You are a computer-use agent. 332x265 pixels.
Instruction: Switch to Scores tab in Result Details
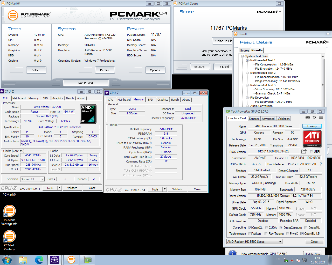pyautogui.click(x=245, y=50)
